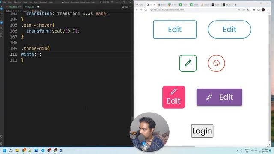Open the Edit menu in VS Code
The width and height of the screenshot is (274, 154).
pyautogui.click(x=10, y=2)
